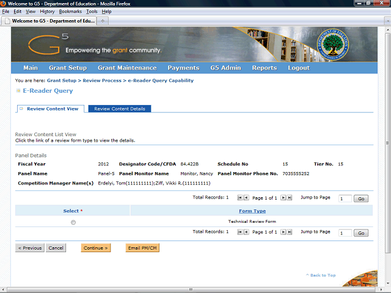Click previous-page arrow in lower pagination
The height and width of the screenshot is (293, 391).
click(246, 232)
